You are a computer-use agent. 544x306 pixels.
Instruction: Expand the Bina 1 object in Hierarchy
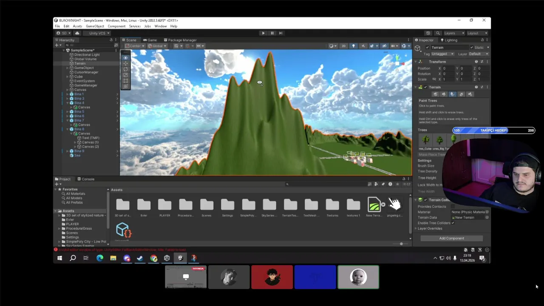click(68, 94)
